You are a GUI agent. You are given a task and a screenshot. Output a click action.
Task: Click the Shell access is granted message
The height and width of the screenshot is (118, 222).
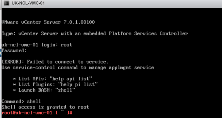(45, 107)
